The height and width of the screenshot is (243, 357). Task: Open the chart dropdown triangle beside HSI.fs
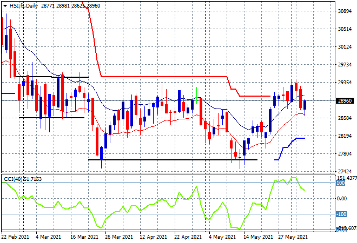[5, 6]
